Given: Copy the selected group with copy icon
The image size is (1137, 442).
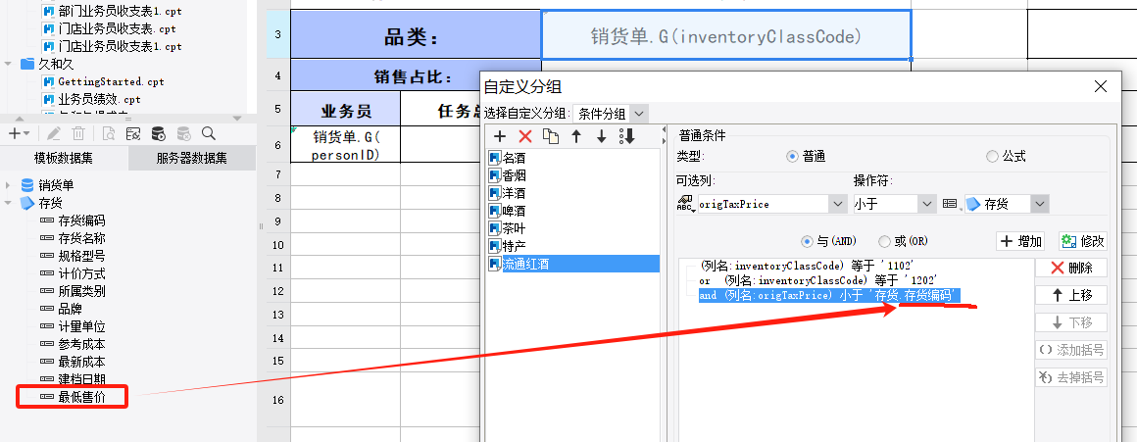Looking at the screenshot, I should pyautogui.click(x=551, y=136).
